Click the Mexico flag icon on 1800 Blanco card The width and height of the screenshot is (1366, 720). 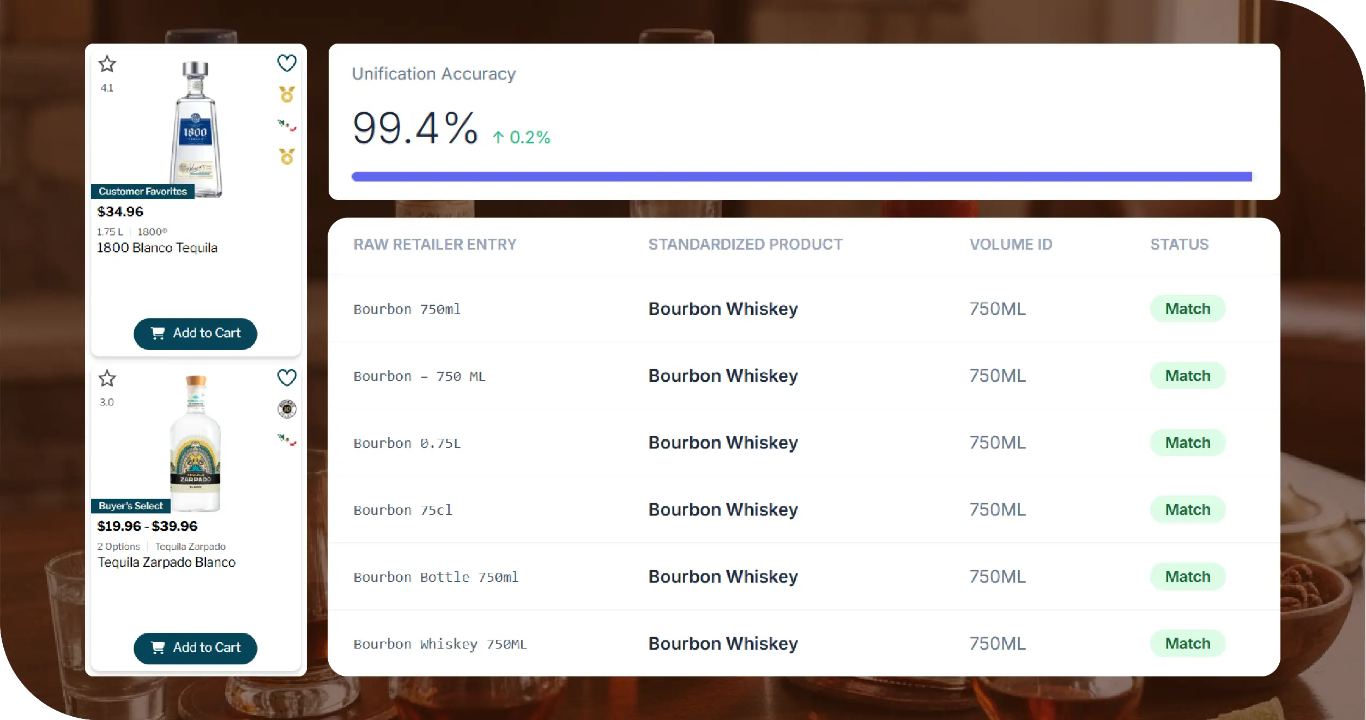click(x=287, y=125)
